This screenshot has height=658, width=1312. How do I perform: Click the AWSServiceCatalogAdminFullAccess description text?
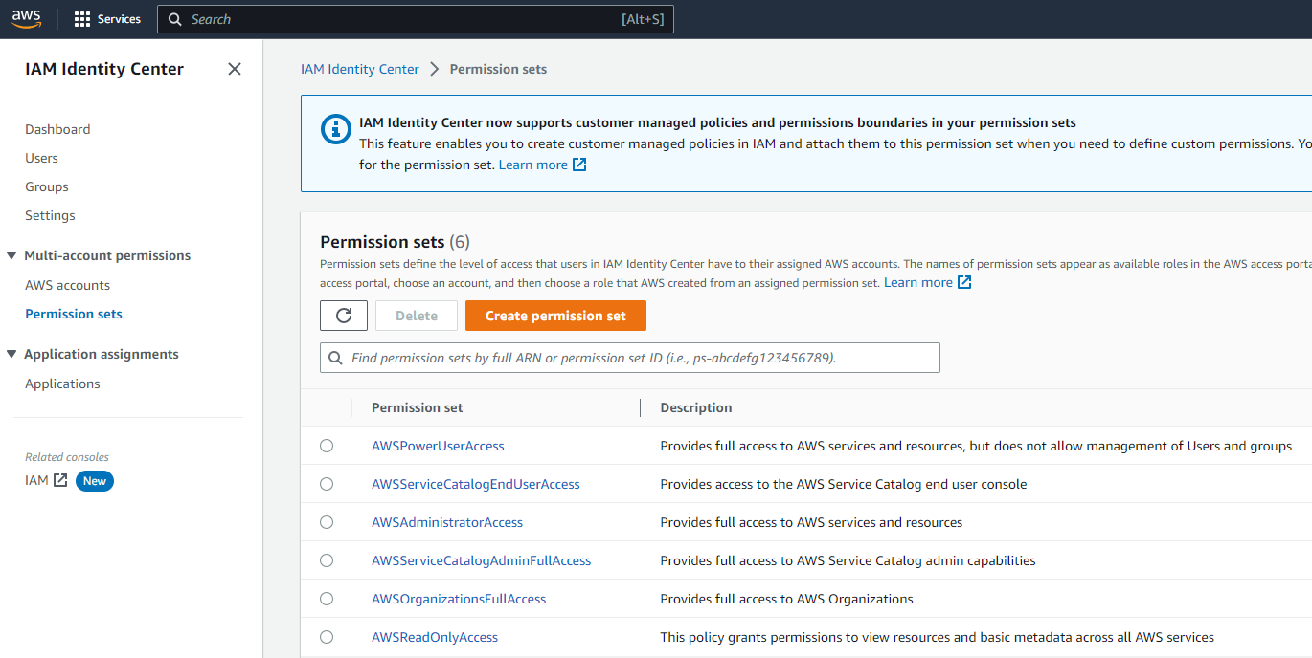pyautogui.click(x=848, y=560)
